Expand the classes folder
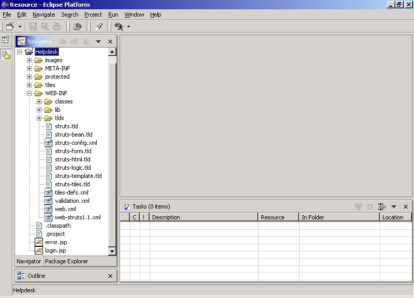 click(39, 101)
